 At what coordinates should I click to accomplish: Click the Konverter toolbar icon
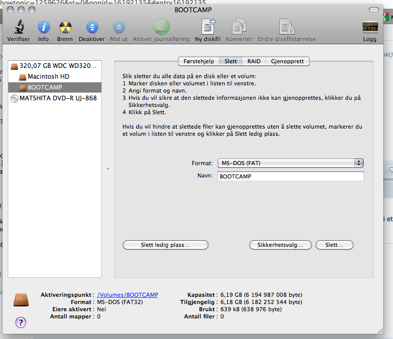coord(239,27)
